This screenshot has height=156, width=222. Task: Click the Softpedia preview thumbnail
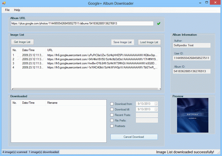click(x=192, y=115)
